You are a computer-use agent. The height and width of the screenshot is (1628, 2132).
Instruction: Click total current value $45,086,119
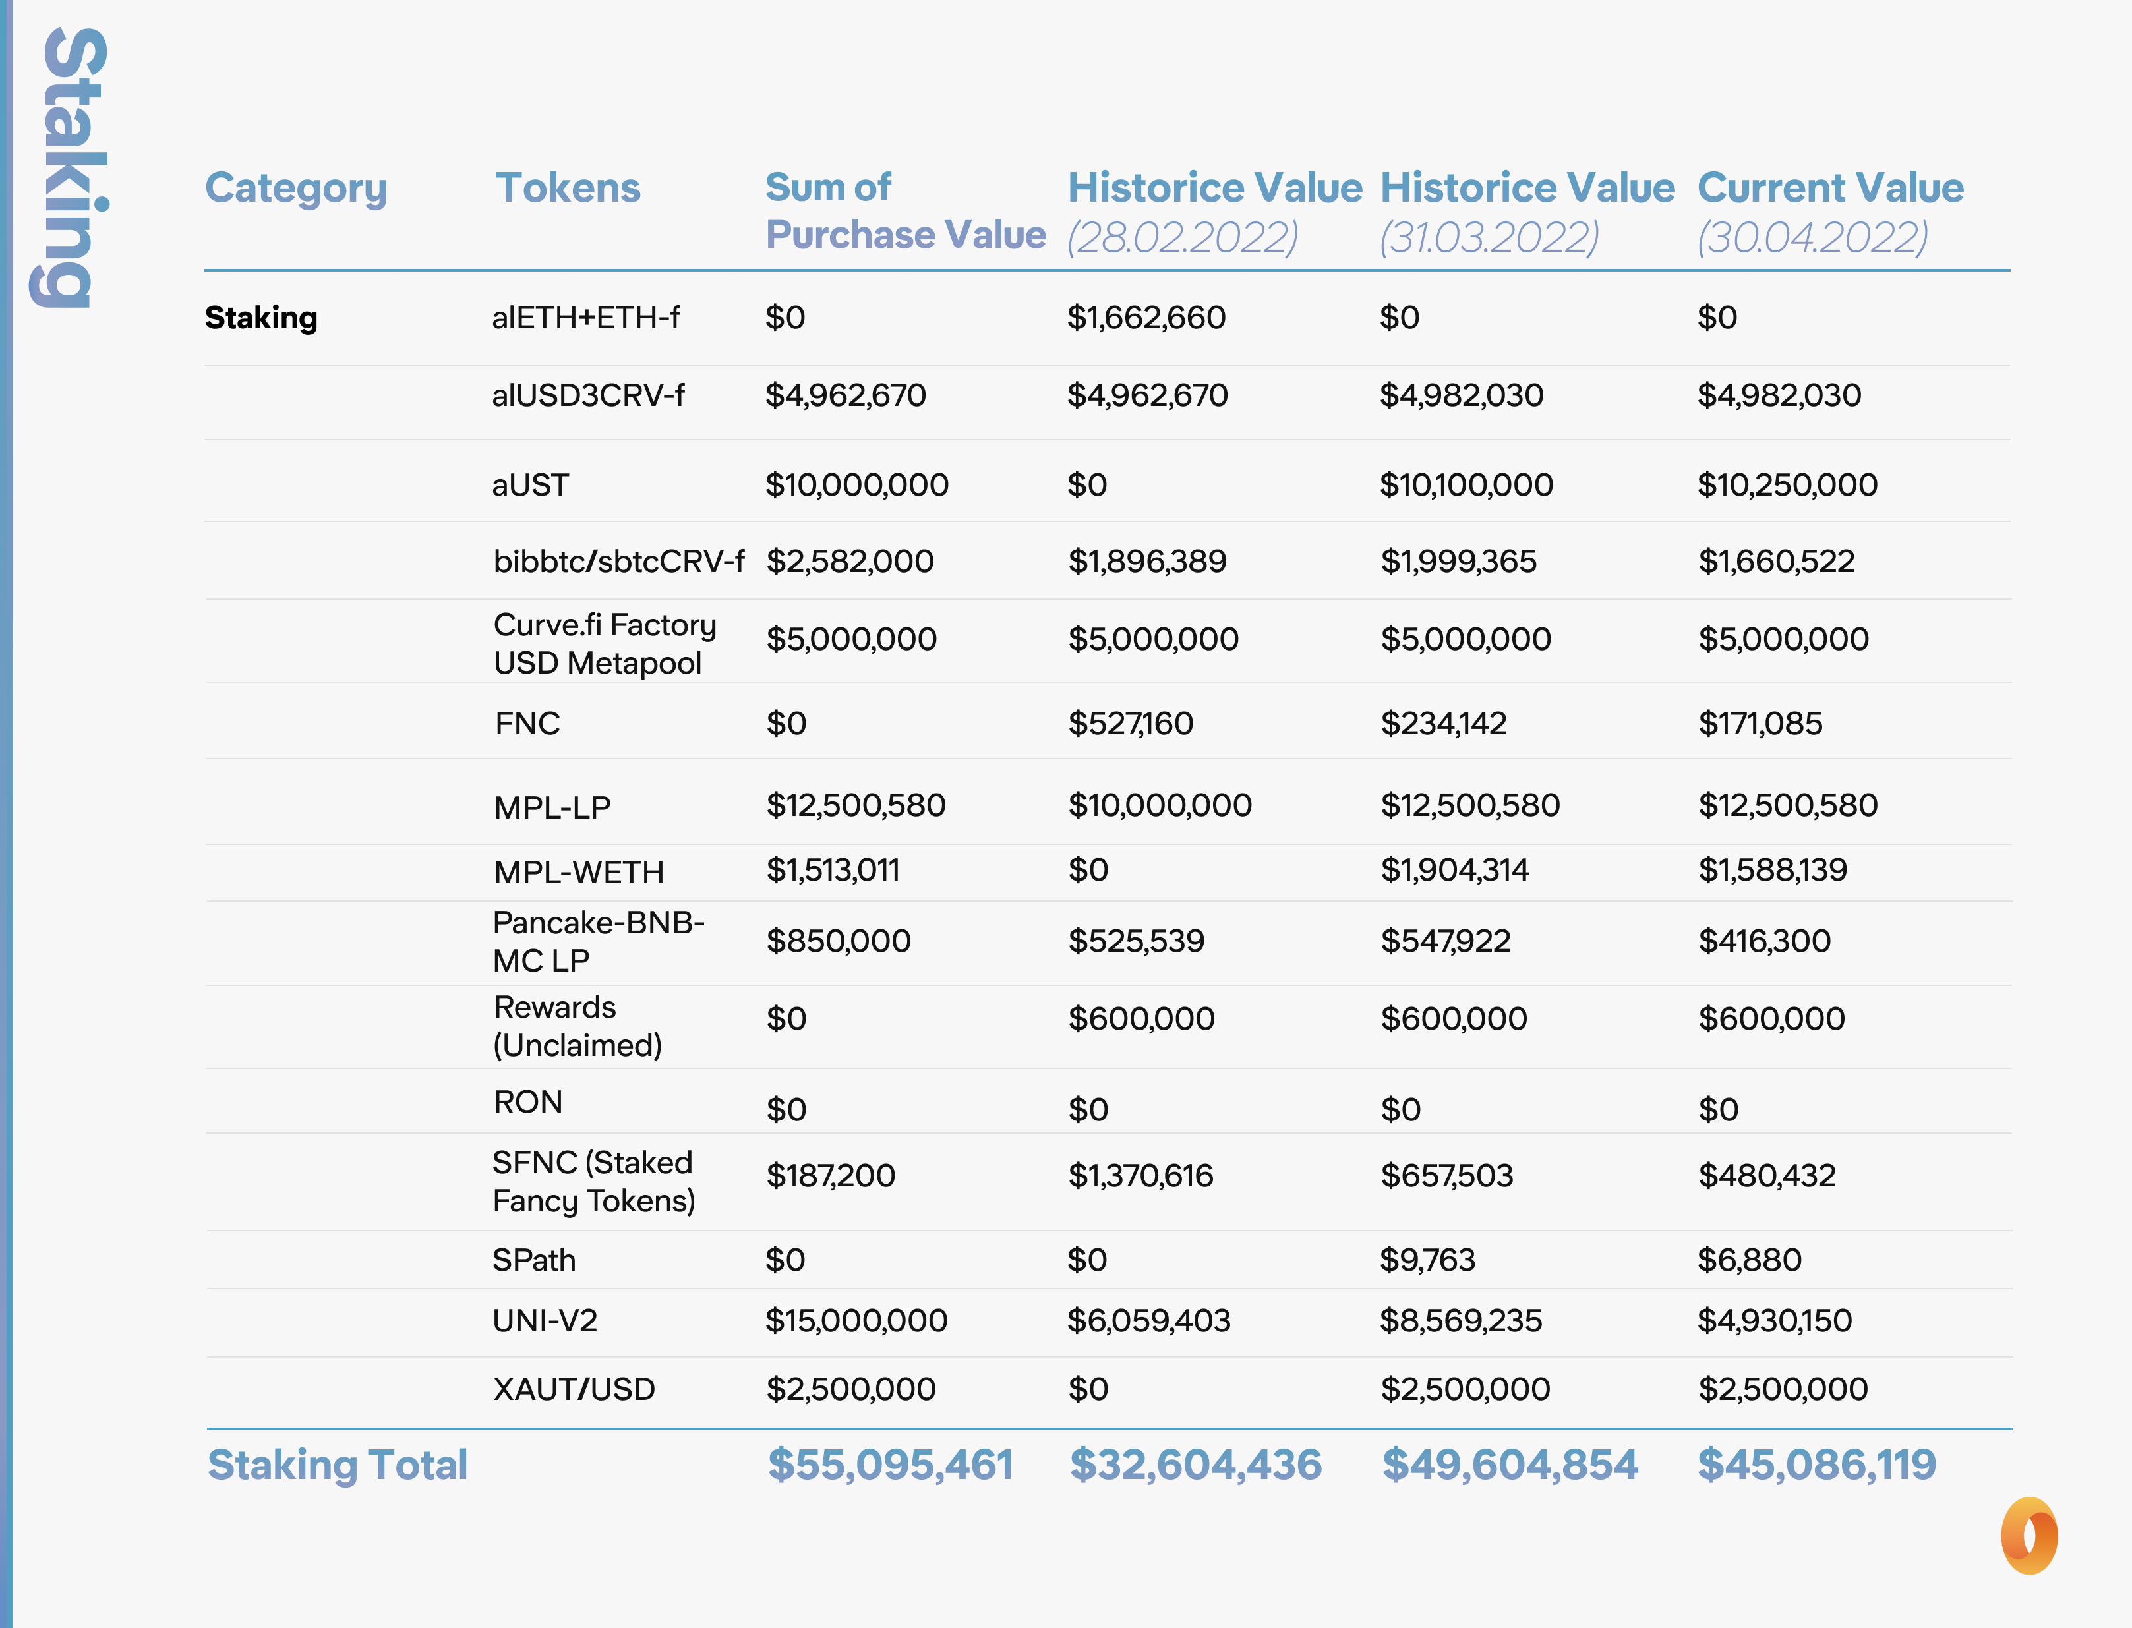[1817, 1465]
